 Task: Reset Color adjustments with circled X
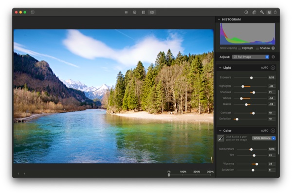tap(273, 131)
